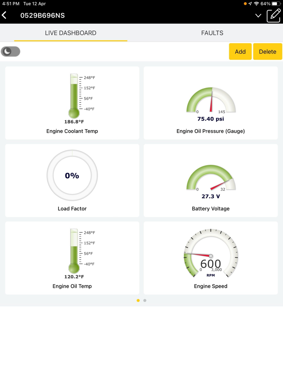The height and width of the screenshot is (378, 283).
Task: Tap the back arrow icon
Action: (4, 15)
